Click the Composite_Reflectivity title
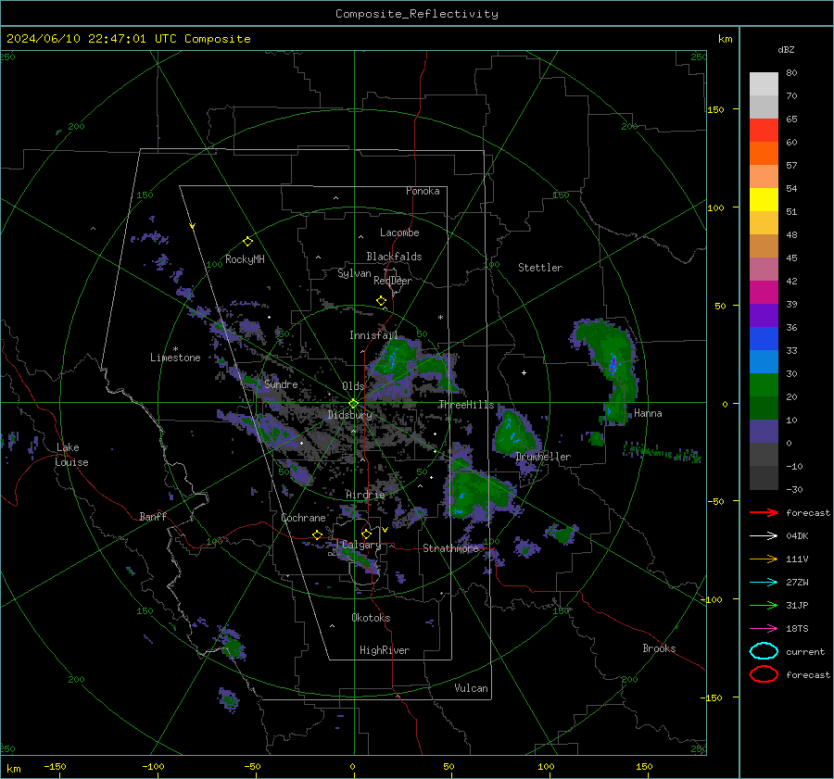Screen dimensions: 834x779 coord(416,14)
